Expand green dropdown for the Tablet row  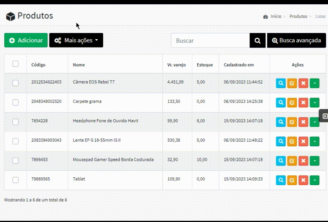315,180
